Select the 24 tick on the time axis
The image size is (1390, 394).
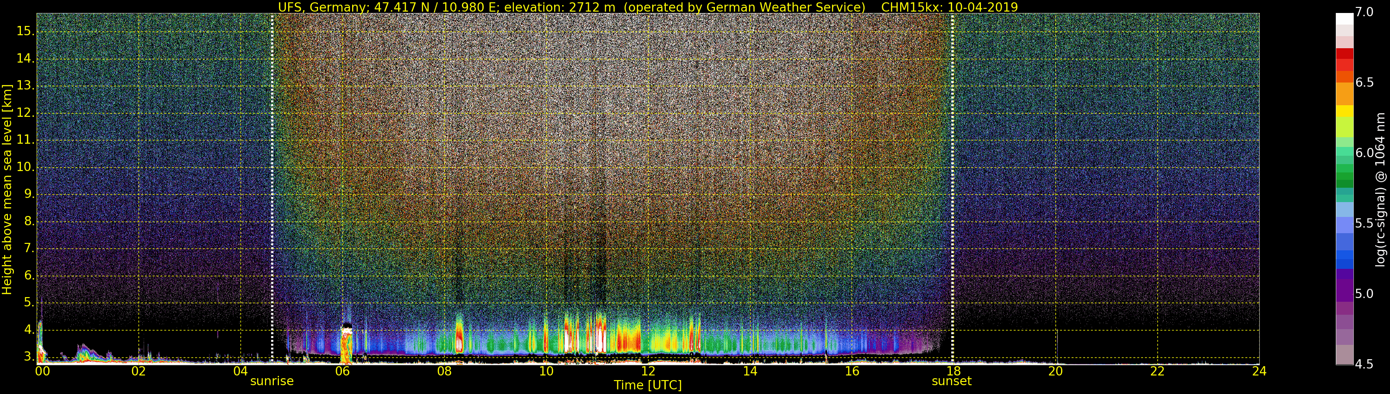[1259, 371]
